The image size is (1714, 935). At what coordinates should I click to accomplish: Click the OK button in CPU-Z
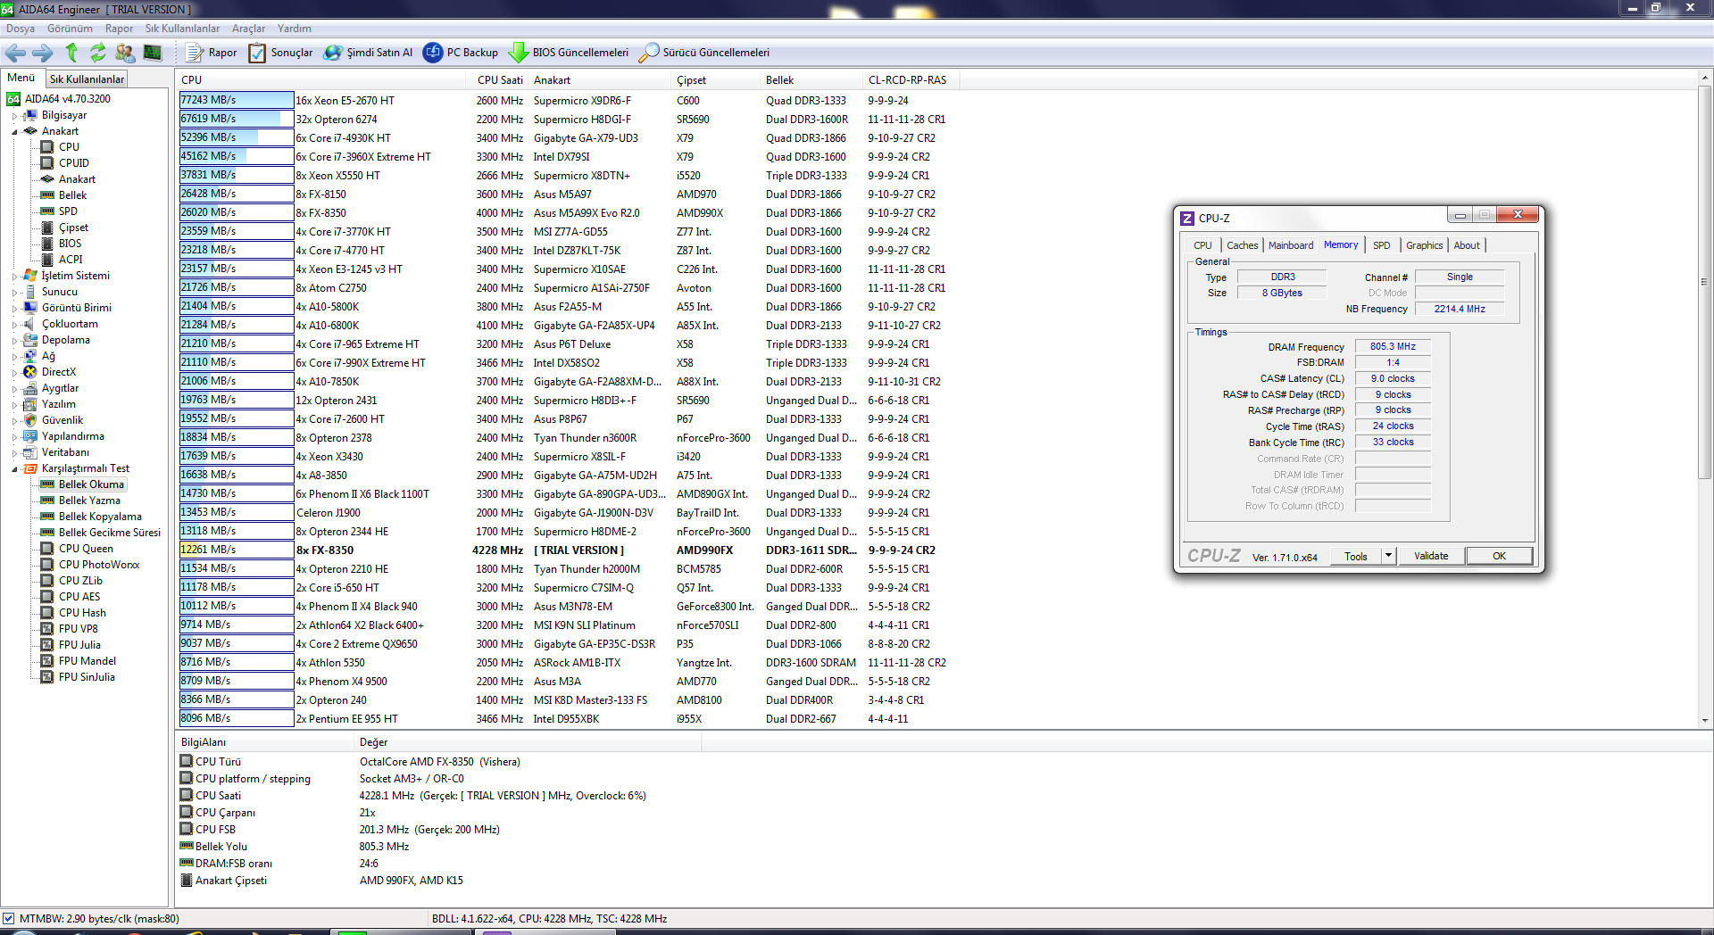[x=1499, y=556]
